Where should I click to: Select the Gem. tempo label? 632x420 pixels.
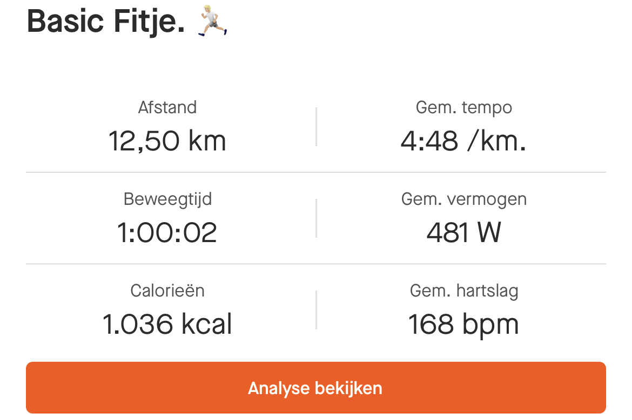point(464,107)
